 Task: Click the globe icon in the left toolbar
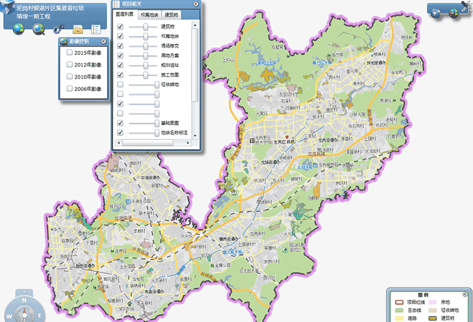pyautogui.click(x=19, y=28)
